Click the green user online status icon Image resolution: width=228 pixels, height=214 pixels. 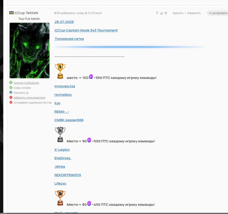[x=11, y=87]
